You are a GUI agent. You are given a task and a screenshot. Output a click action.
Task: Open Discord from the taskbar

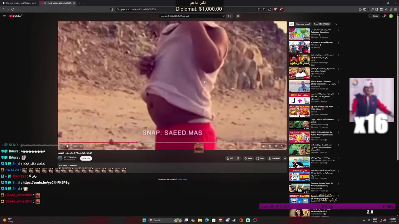[228, 220]
